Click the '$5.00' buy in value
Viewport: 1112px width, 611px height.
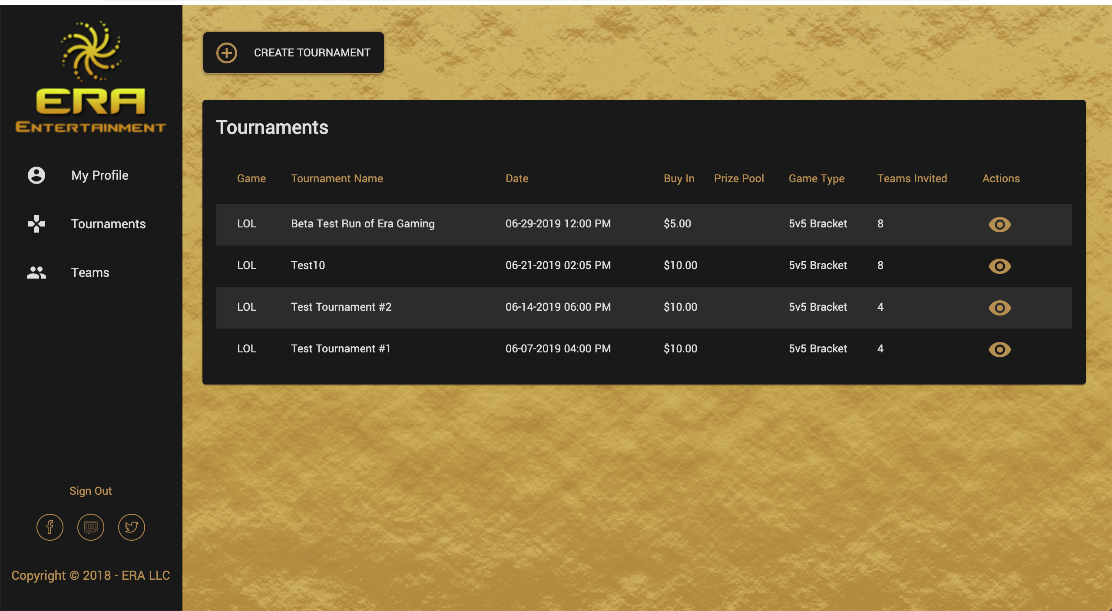pos(677,223)
